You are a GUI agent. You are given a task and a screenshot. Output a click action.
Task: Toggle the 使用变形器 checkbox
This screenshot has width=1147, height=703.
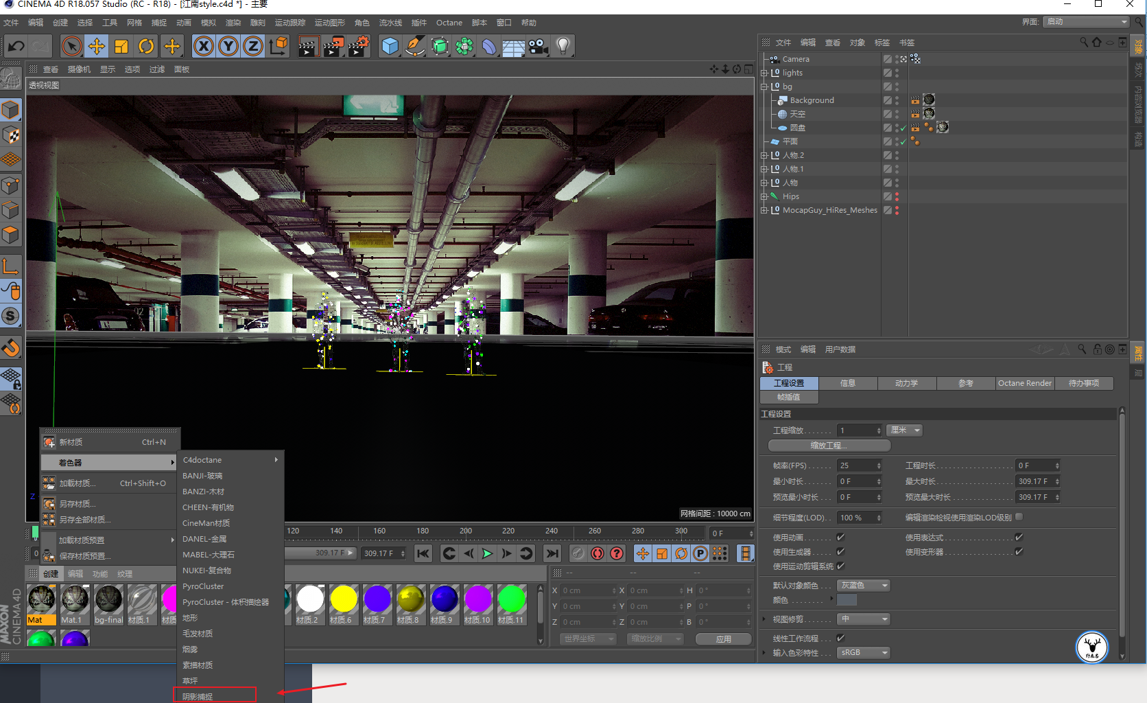[x=1019, y=552]
